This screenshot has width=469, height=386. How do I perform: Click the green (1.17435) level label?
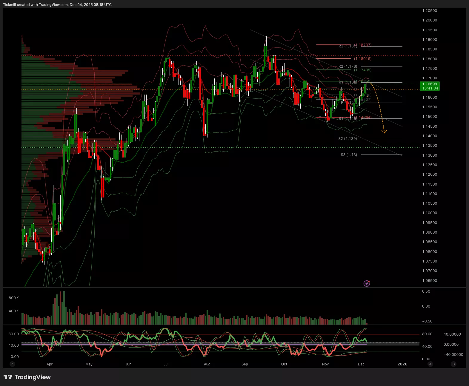pos(363,70)
